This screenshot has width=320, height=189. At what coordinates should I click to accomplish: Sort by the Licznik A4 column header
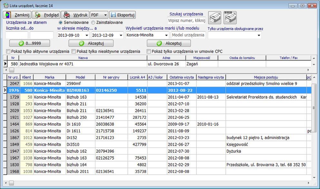coord(137,77)
